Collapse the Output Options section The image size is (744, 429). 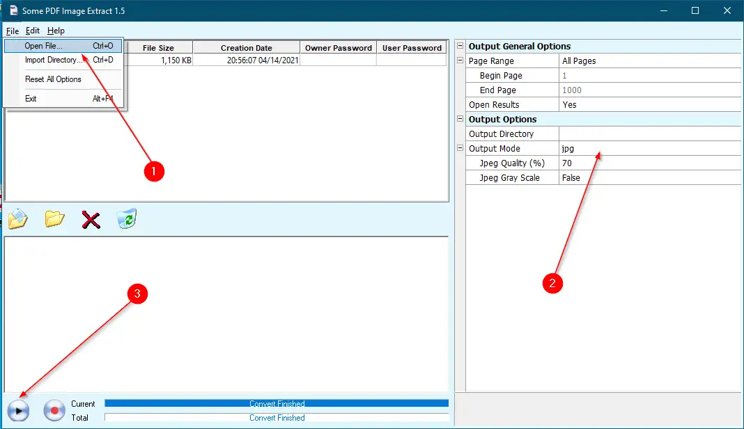460,119
